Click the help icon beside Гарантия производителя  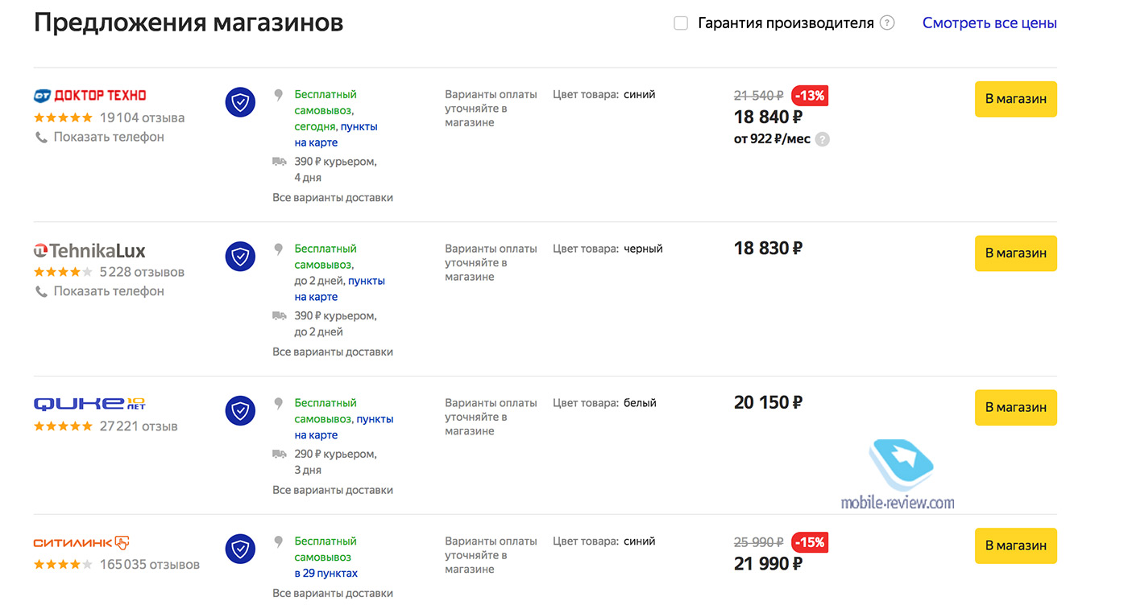pos(887,23)
